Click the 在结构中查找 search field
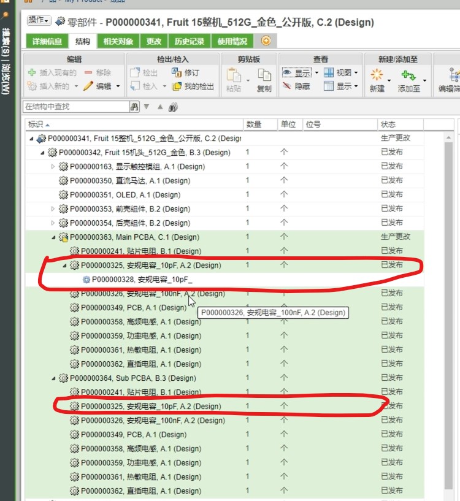Viewport: 460px width, 501px height. tap(76, 107)
